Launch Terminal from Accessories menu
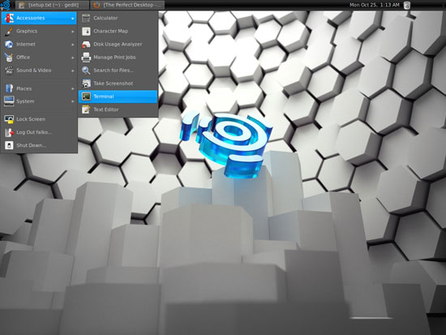This screenshot has height=335, width=446. 118,97
